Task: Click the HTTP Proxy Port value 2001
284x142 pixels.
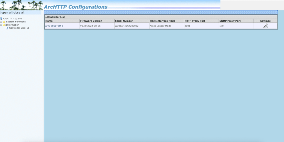Action: [187, 26]
